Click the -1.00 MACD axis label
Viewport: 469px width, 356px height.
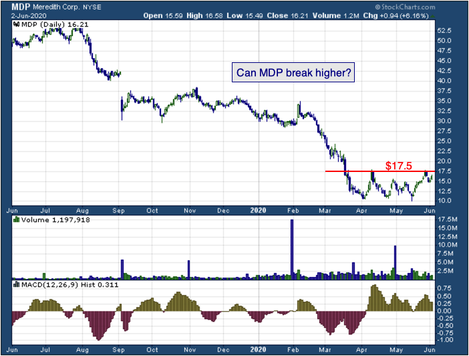[x=445, y=340]
